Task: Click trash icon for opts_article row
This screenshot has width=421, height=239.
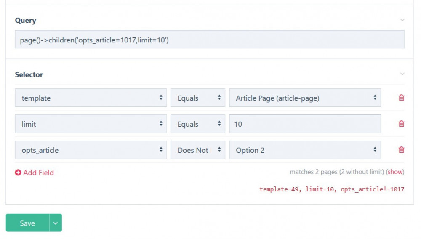Action: [x=401, y=150]
